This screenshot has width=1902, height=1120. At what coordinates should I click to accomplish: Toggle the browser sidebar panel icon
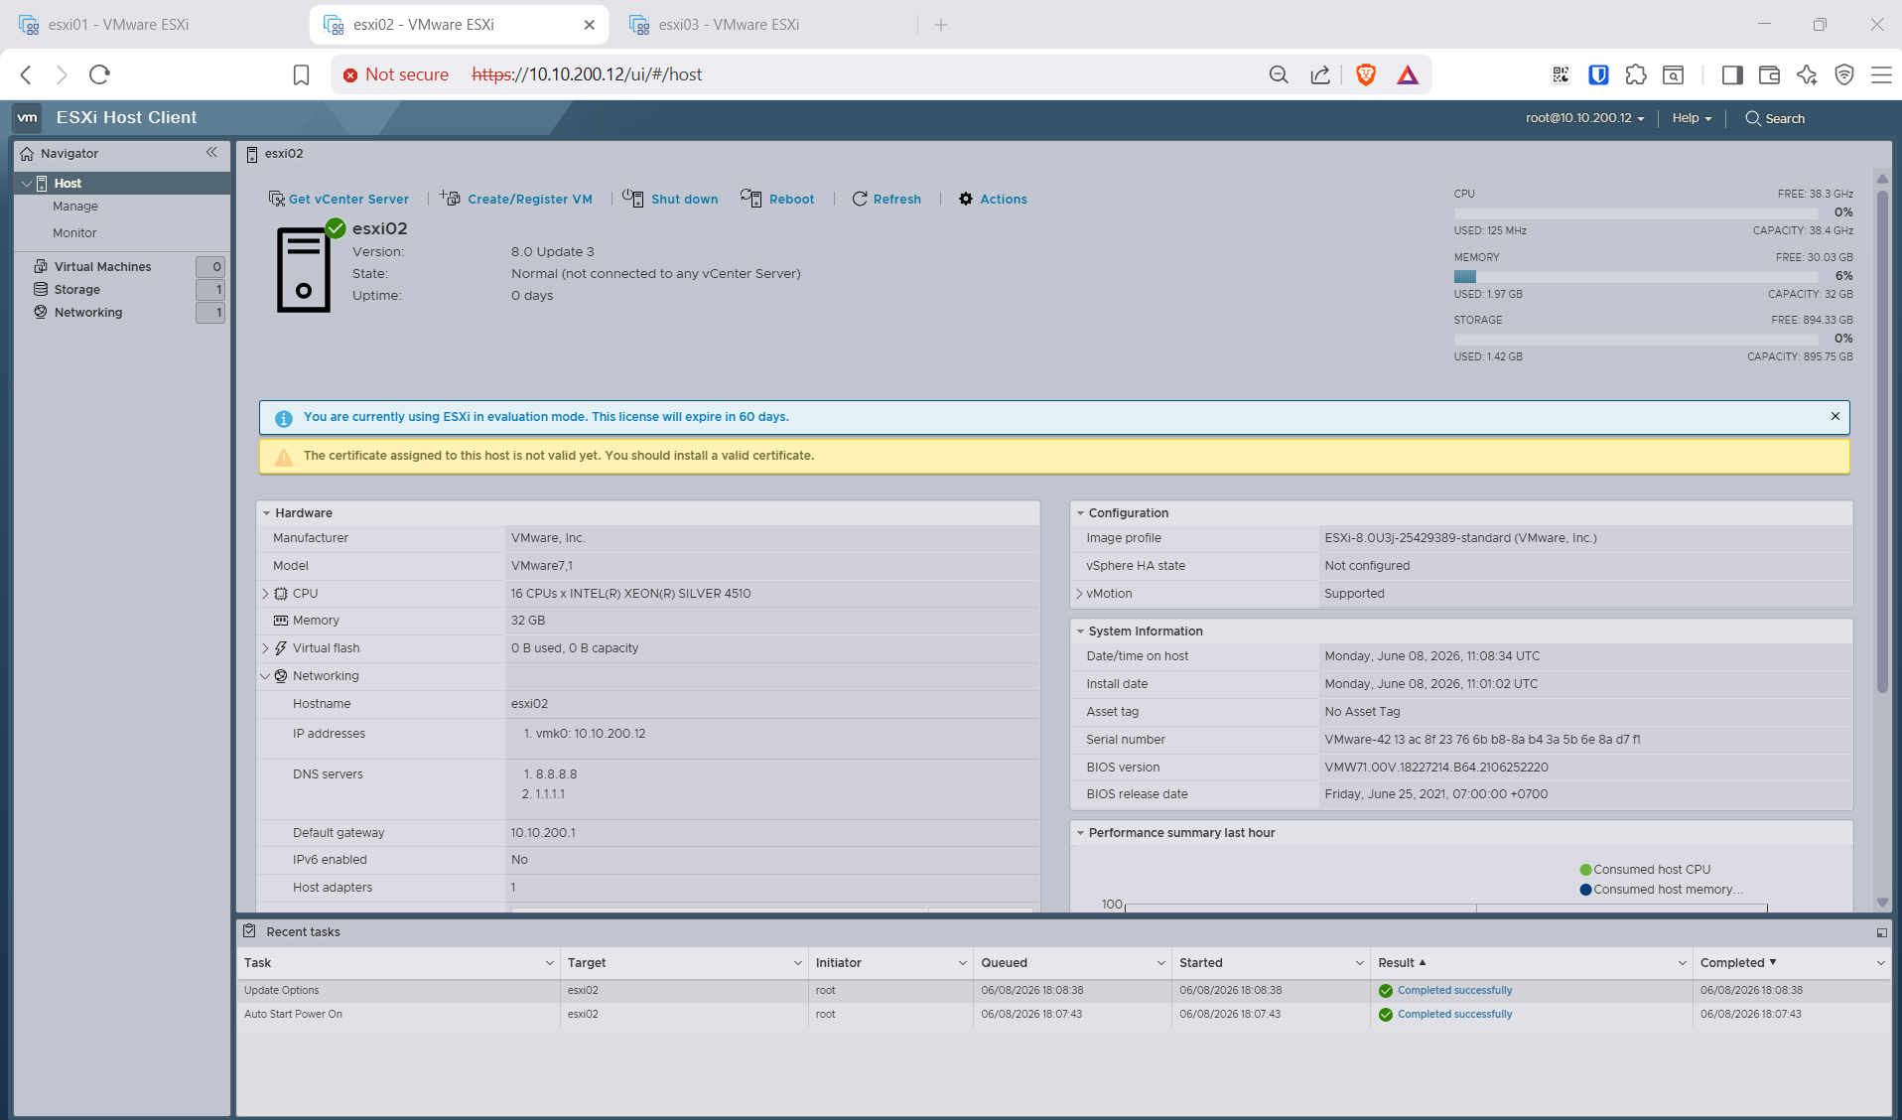point(1732,74)
